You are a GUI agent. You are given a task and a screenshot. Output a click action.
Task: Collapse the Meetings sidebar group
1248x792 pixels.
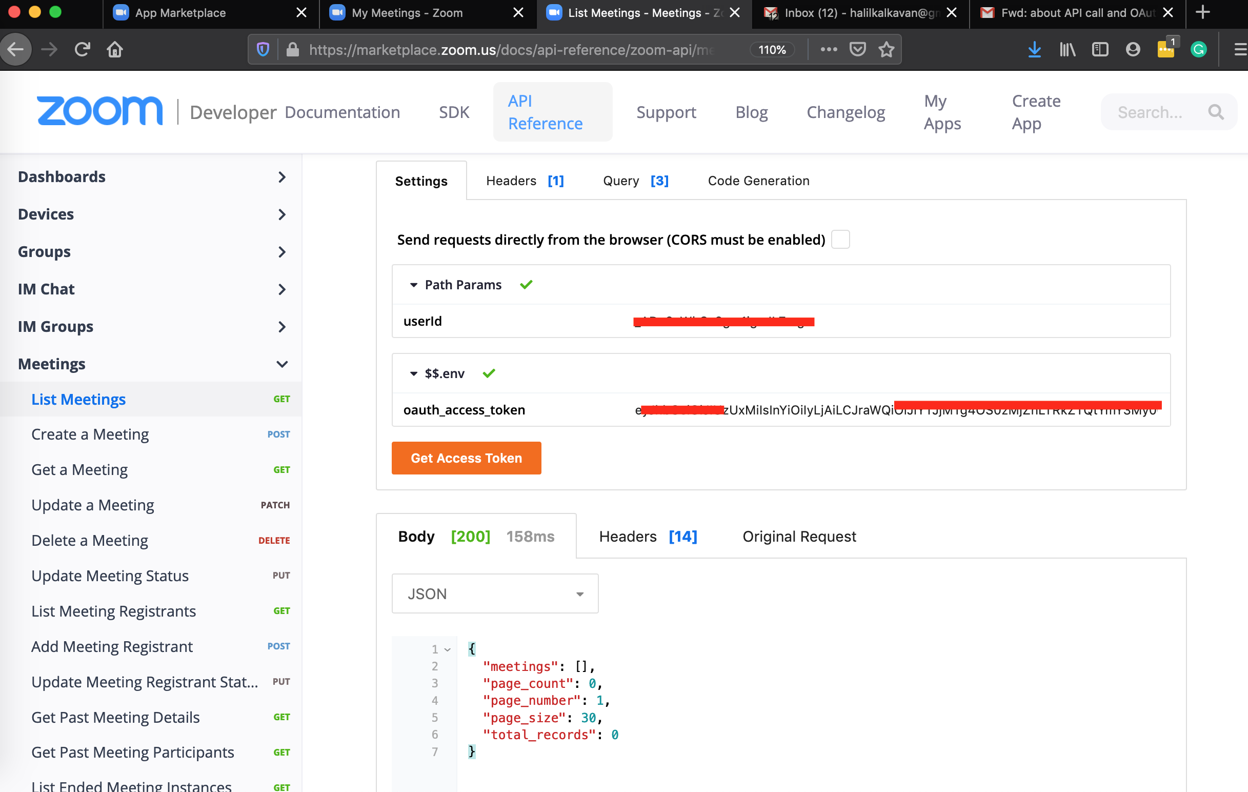point(281,364)
